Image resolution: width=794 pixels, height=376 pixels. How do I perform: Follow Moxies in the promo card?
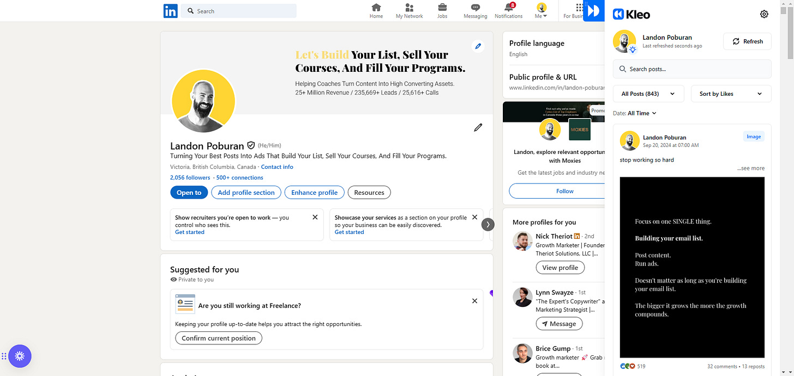click(x=557, y=191)
